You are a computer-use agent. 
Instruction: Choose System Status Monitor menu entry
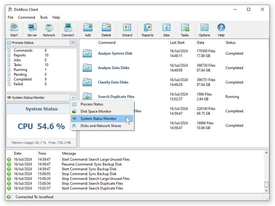pyautogui.click(x=102, y=118)
